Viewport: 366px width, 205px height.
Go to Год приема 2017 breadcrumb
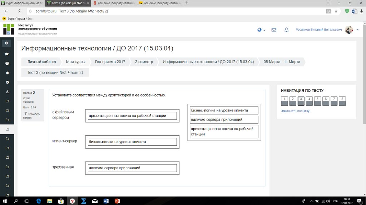pos(110,62)
